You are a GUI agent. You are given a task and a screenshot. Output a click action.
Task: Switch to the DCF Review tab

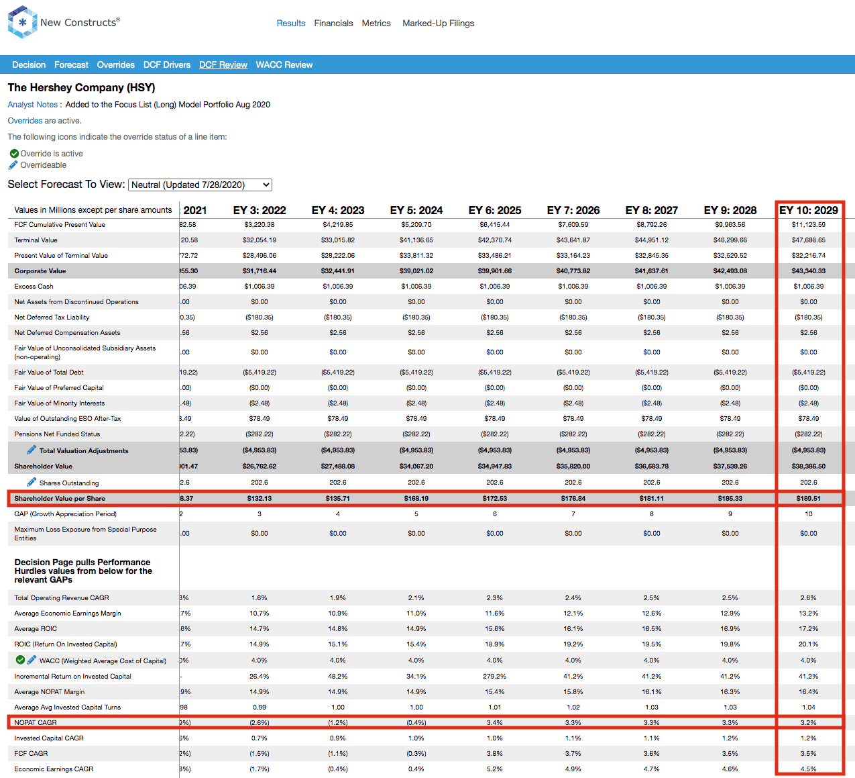(x=223, y=65)
